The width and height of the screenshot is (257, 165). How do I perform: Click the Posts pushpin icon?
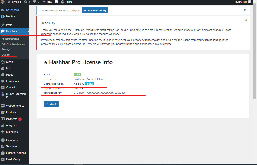coord(3,25)
